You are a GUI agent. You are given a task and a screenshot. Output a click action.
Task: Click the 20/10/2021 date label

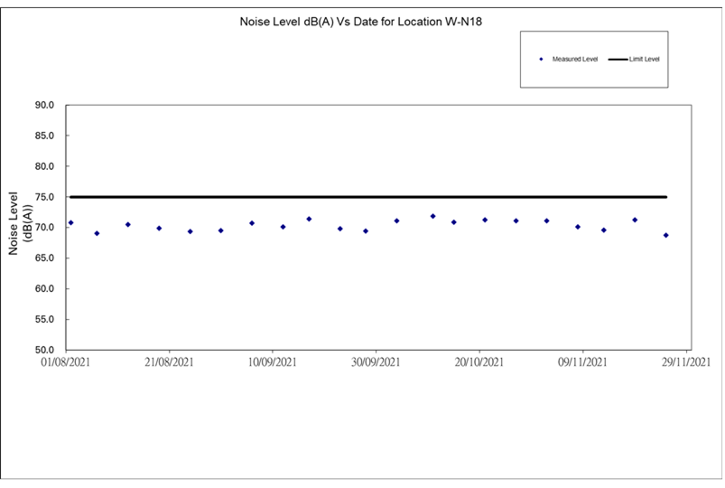(479, 362)
